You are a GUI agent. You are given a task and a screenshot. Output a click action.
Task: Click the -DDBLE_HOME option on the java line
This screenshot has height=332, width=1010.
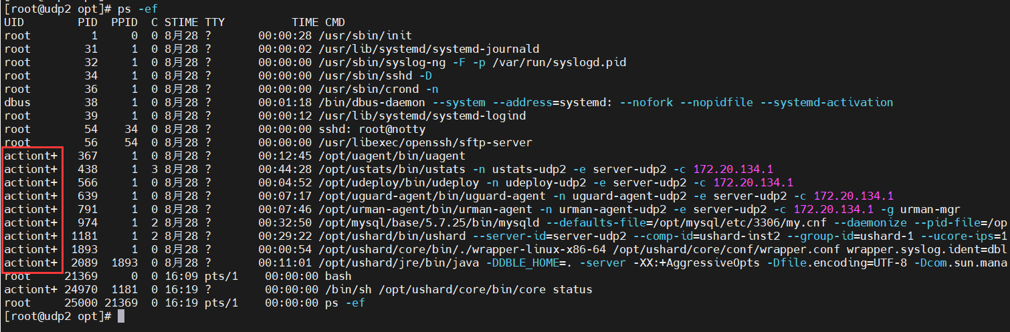528,263
